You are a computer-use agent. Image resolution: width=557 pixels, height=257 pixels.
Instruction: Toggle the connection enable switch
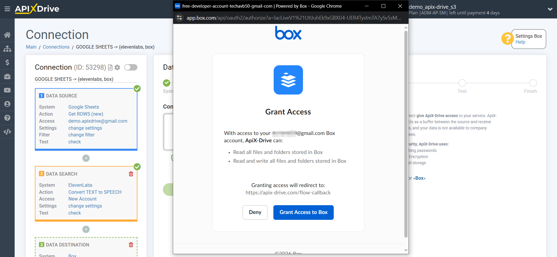[x=131, y=67]
